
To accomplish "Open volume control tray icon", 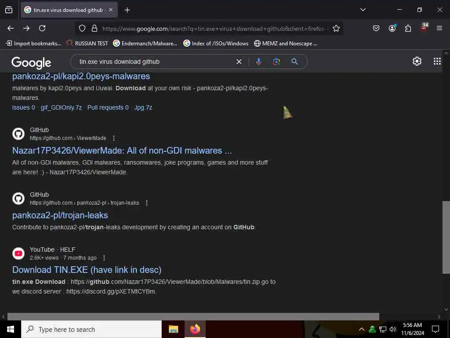I will (x=392, y=329).
